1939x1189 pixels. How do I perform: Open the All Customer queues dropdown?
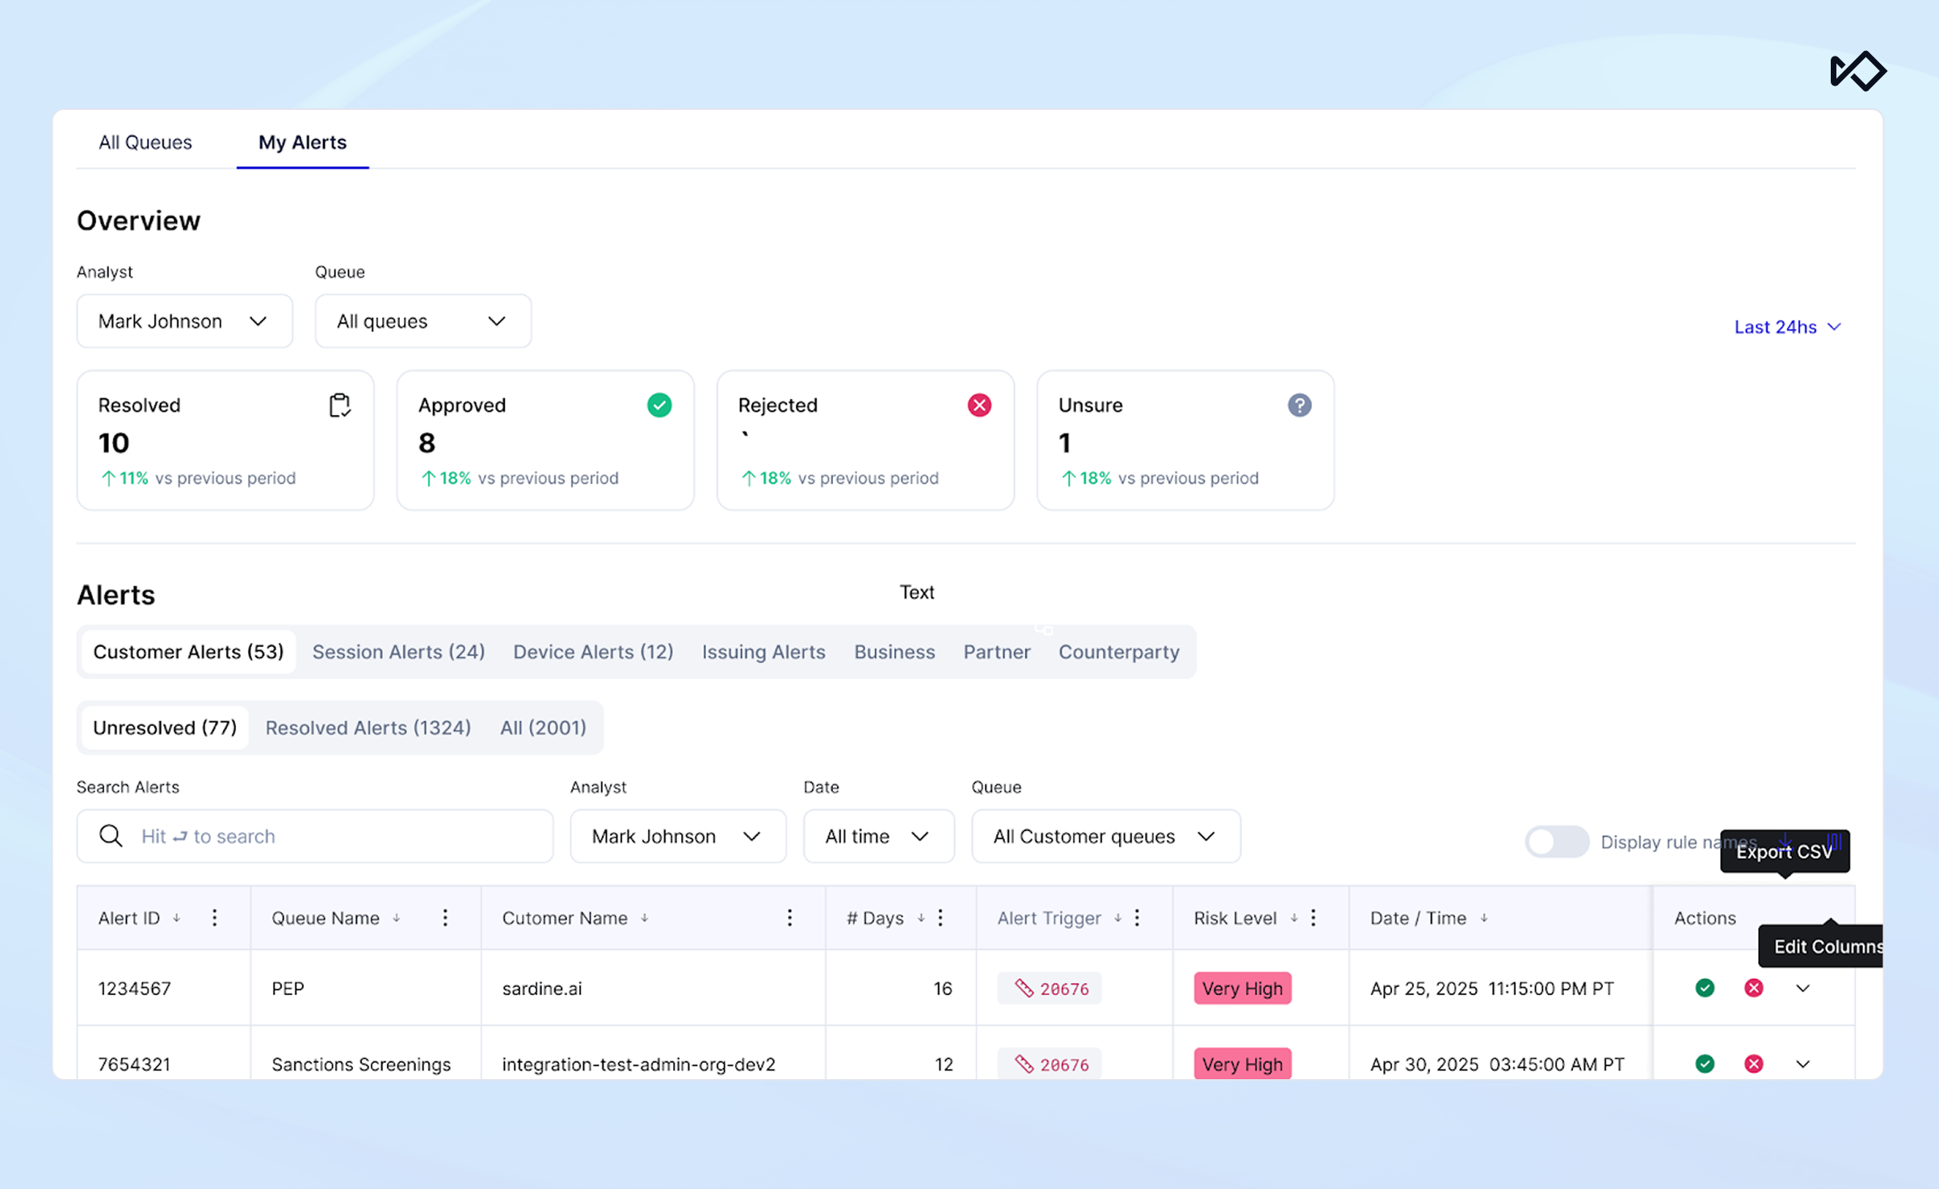(1104, 836)
